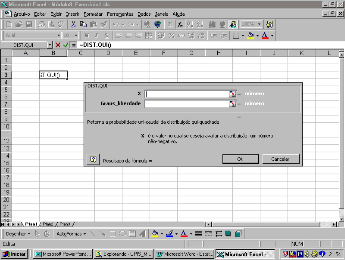Click the green checkmark to confirm formula

(x=66, y=45)
